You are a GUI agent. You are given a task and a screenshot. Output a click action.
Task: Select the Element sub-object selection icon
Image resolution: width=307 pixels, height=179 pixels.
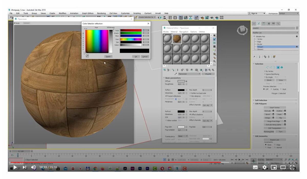[282, 68]
